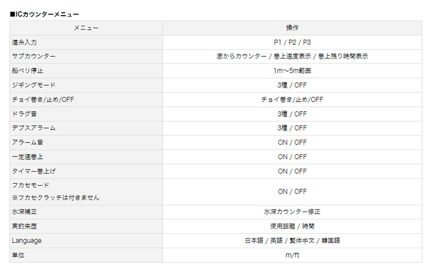The width and height of the screenshot is (424, 272).
Task: Select the メニュー column header
Action: coord(86,28)
